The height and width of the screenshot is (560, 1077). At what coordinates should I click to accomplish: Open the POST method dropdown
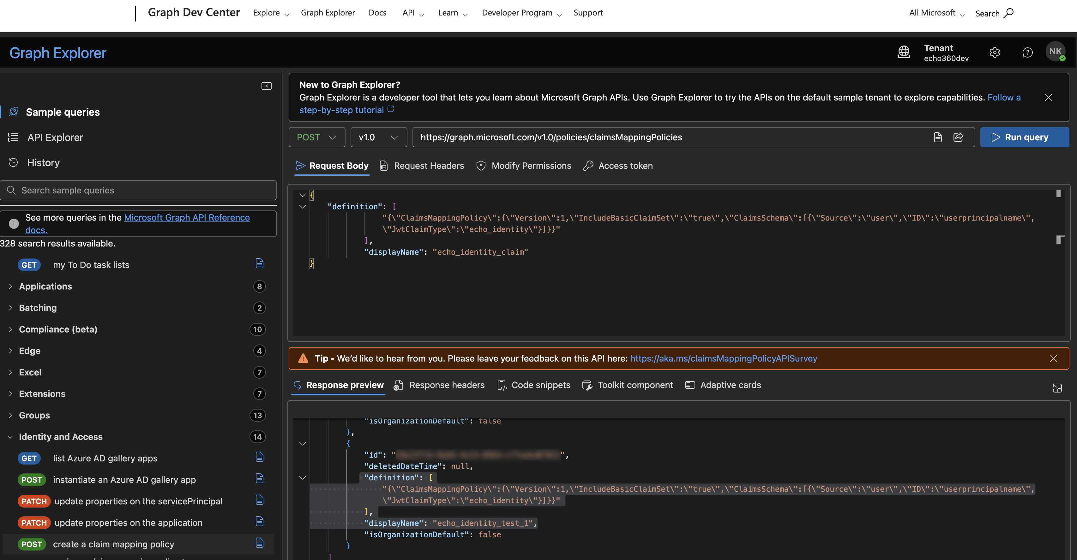317,137
